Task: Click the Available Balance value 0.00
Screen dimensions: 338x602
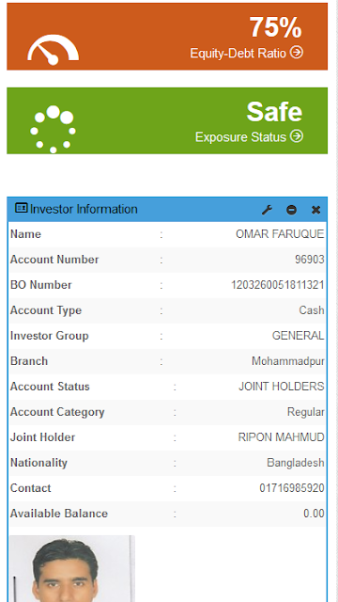Action: (314, 514)
